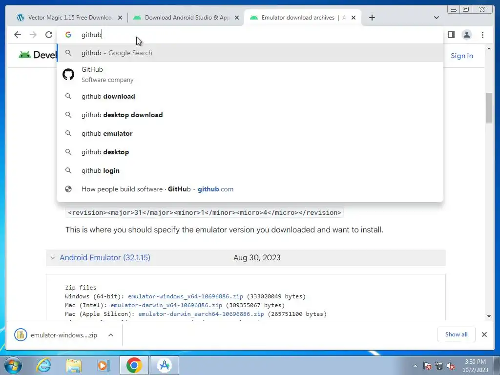Choose 'github emulator' suggestion
This screenshot has width=500, height=375.
(250, 133)
